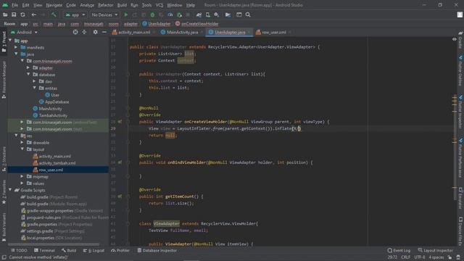The height and width of the screenshot is (261, 464).
Task: Click the override gutter icon beside onBindViewHolder
Action: [120, 162]
